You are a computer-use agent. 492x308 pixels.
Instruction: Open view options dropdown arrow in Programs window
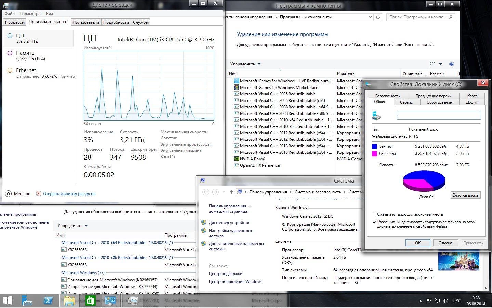tap(440, 64)
